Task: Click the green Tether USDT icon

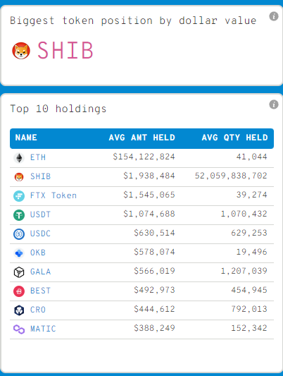Action: 19,214
